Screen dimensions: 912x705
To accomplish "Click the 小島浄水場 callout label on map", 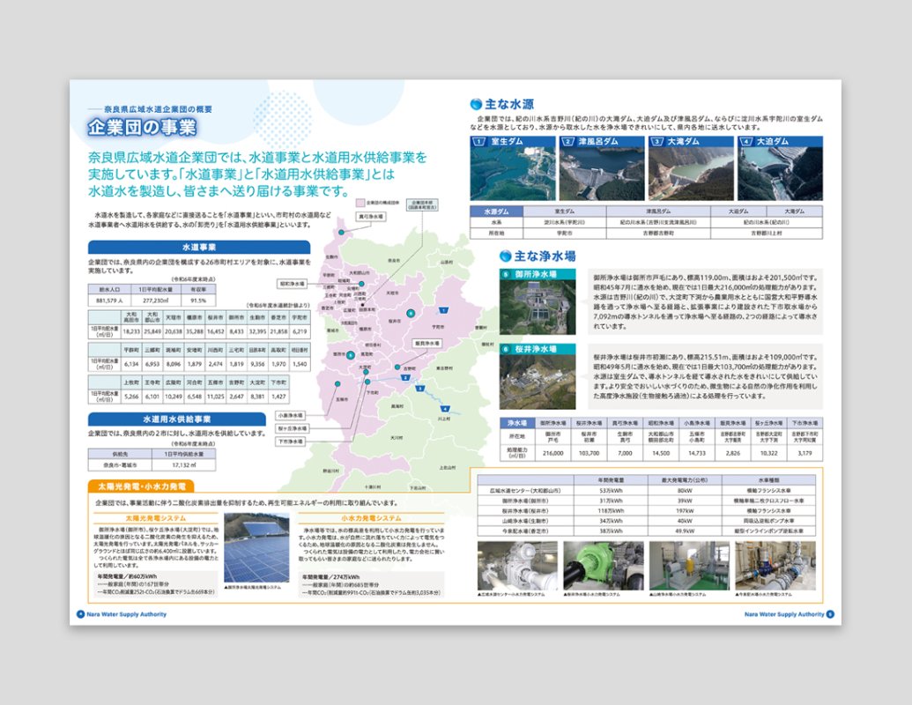I will (290, 415).
